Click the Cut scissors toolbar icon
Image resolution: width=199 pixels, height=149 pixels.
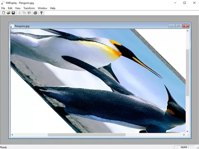(19, 13)
